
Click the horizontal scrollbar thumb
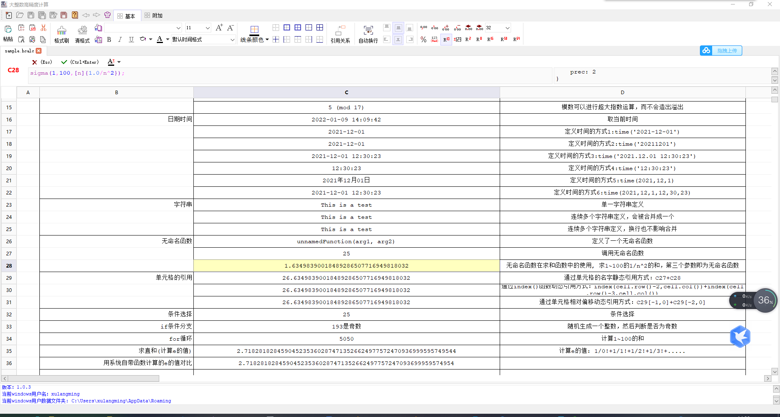pyautogui.click(x=83, y=378)
